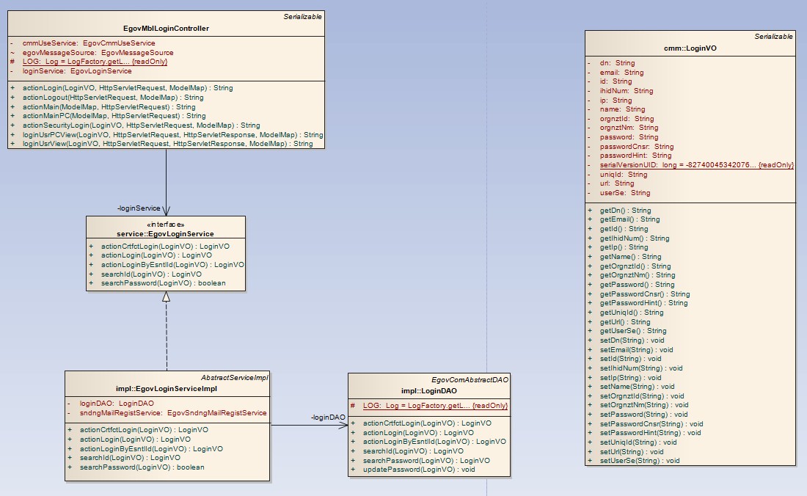Click actionLogout method in EgovMblLoginController
This screenshot has width=807, height=496.
[x=113, y=97]
